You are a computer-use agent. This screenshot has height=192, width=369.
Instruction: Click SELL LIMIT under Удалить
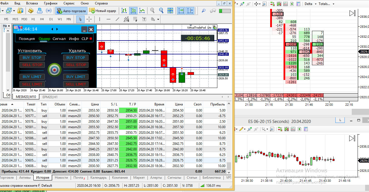(76, 84)
